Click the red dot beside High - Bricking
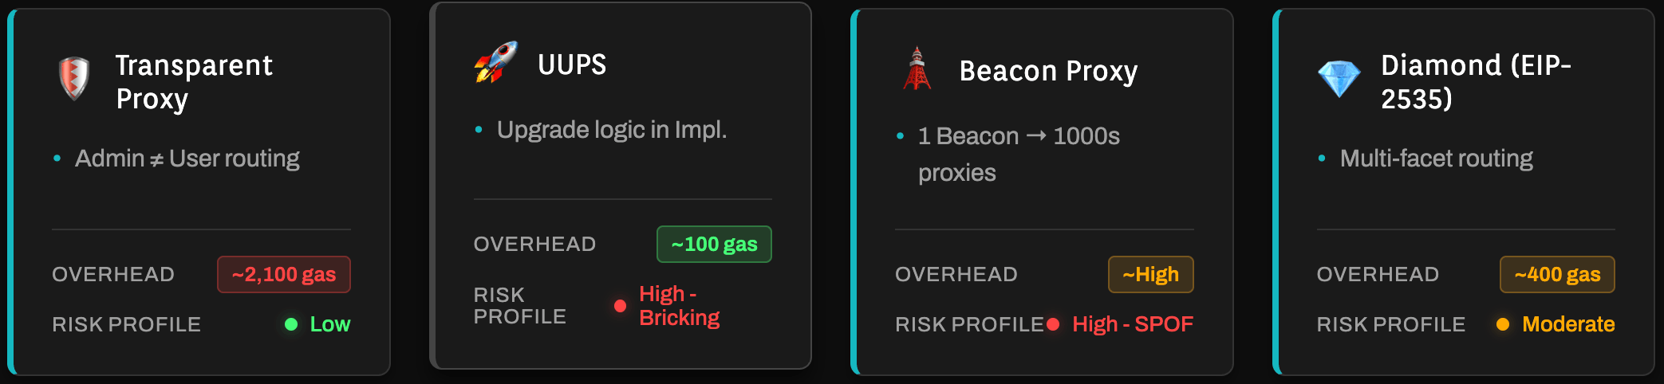This screenshot has width=1664, height=384. point(620,306)
